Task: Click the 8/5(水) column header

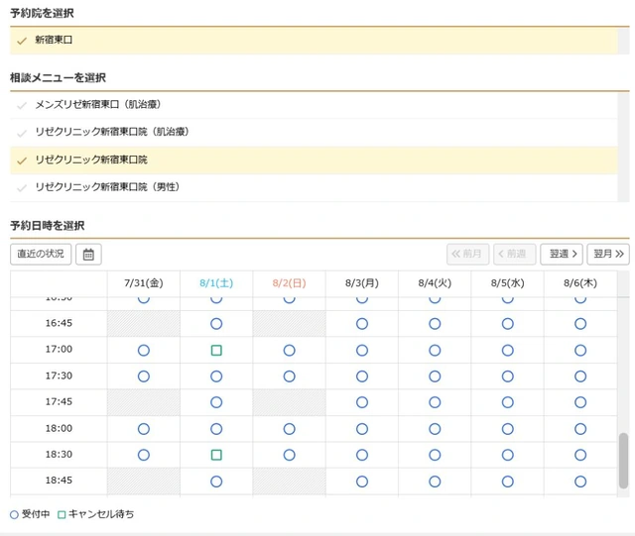Action: tap(507, 283)
